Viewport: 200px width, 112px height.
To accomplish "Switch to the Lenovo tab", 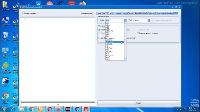I will point(152,13).
